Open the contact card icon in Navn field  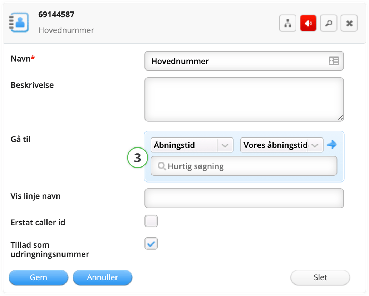tap(334, 61)
